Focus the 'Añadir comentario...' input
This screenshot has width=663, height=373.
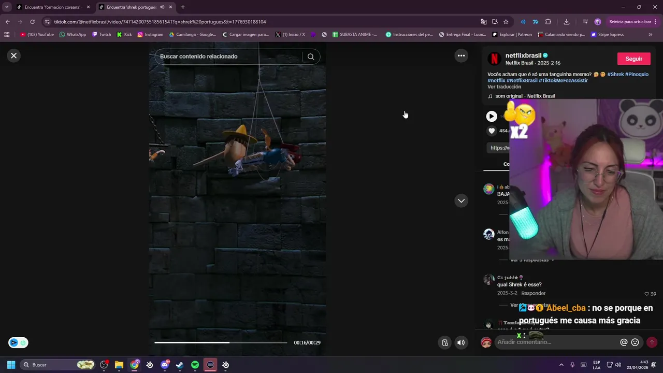(x=557, y=342)
